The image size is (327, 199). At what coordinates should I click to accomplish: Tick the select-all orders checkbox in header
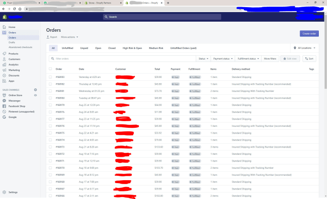click(x=50, y=69)
